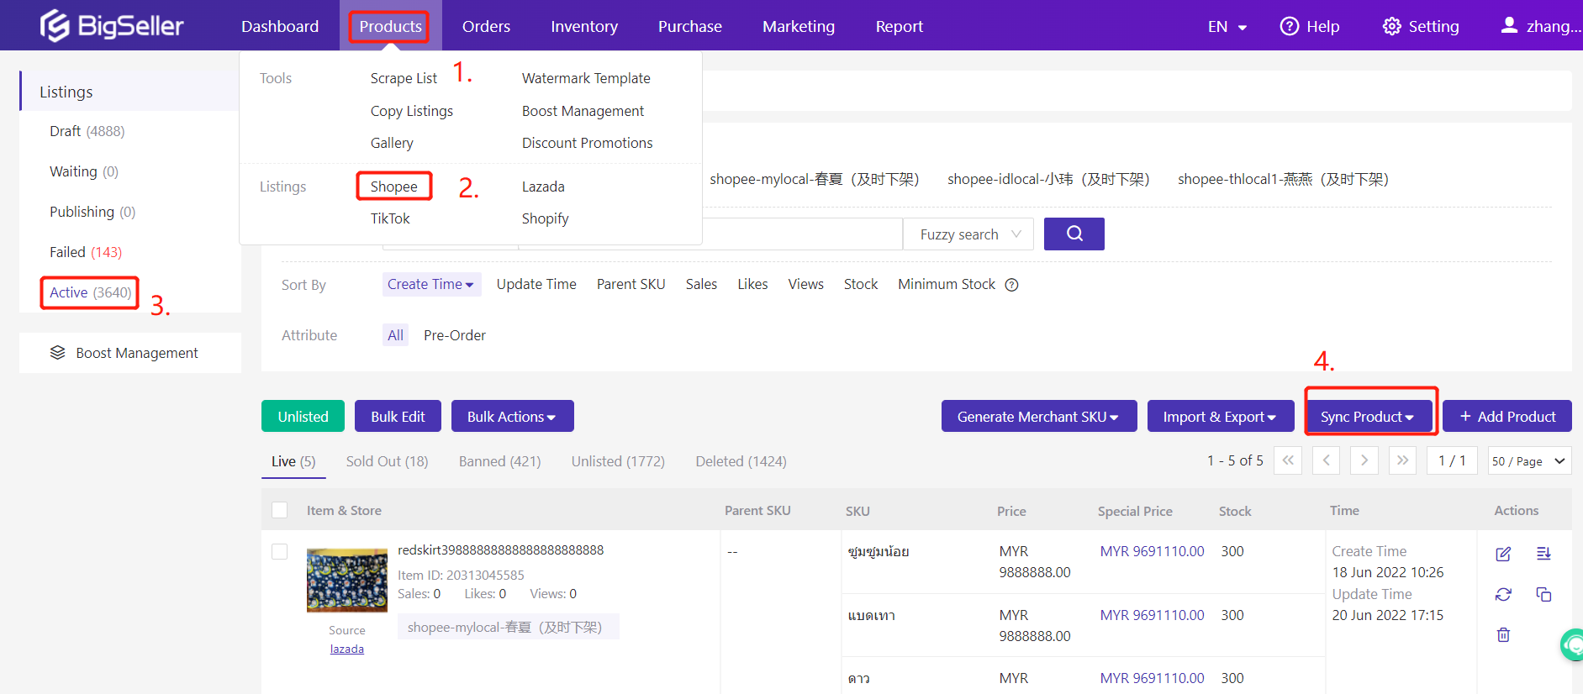This screenshot has height=694, width=1583.
Task: Open the Inventory menu
Action: [584, 26]
